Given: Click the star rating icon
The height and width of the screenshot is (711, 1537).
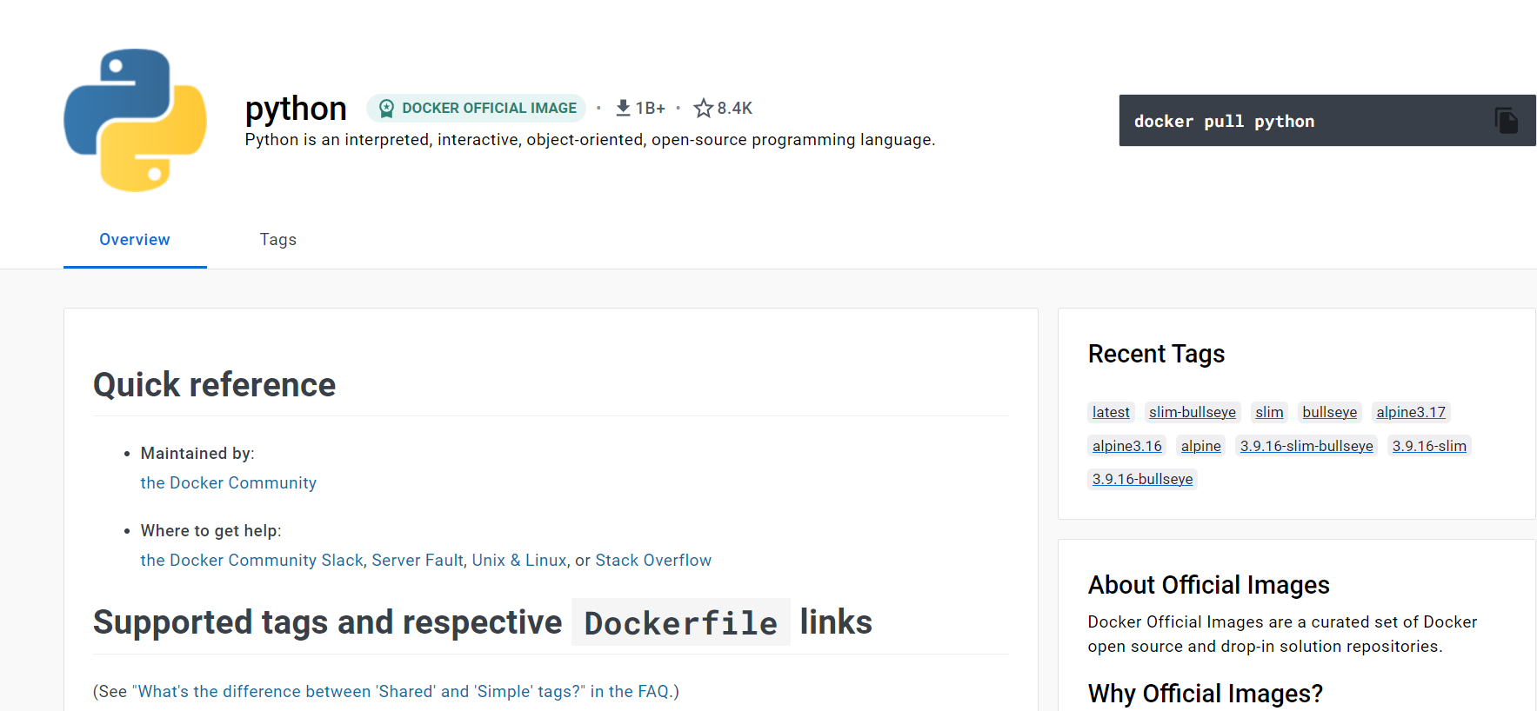Looking at the screenshot, I should coord(703,108).
